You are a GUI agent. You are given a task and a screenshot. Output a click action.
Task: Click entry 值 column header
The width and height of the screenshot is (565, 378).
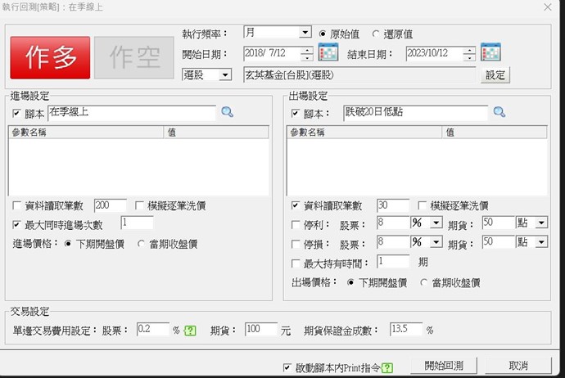click(216, 133)
